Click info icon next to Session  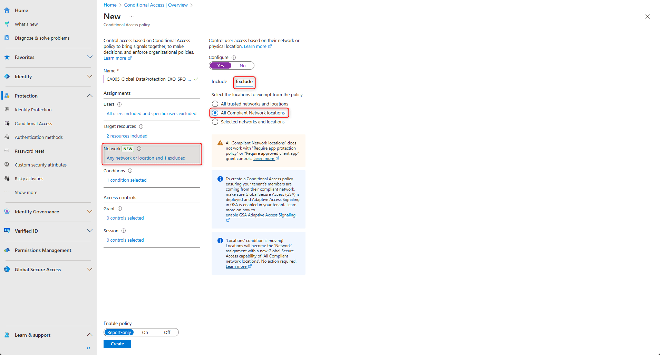tap(124, 231)
